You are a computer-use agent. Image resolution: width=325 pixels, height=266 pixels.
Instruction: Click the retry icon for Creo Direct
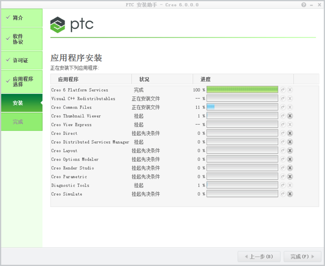tap(283, 133)
